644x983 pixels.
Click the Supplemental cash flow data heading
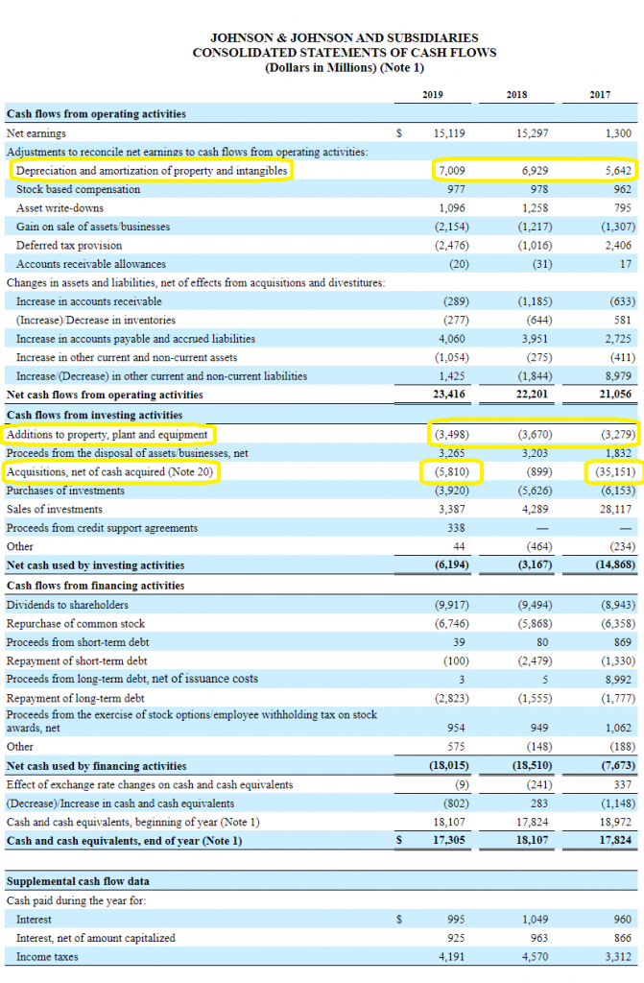pyautogui.click(x=78, y=881)
